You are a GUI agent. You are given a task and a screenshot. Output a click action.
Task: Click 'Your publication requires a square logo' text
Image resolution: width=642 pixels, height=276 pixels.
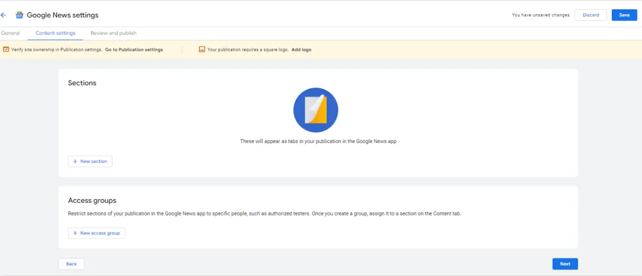(248, 50)
